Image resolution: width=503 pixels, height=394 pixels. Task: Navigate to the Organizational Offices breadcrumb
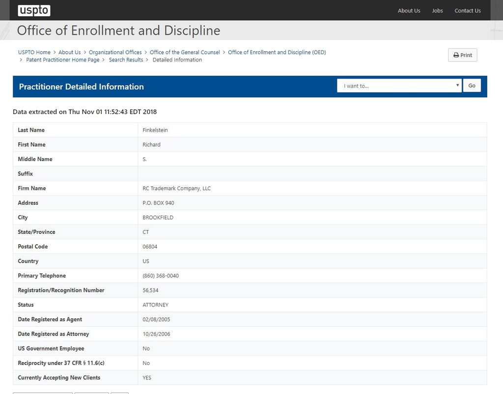pyautogui.click(x=115, y=53)
